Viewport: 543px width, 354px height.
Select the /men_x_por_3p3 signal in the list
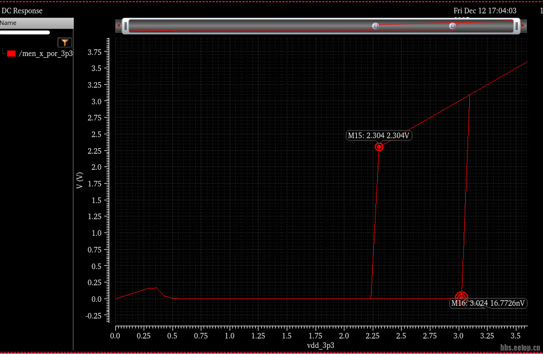pyautogui.click(x=45, y=53)
